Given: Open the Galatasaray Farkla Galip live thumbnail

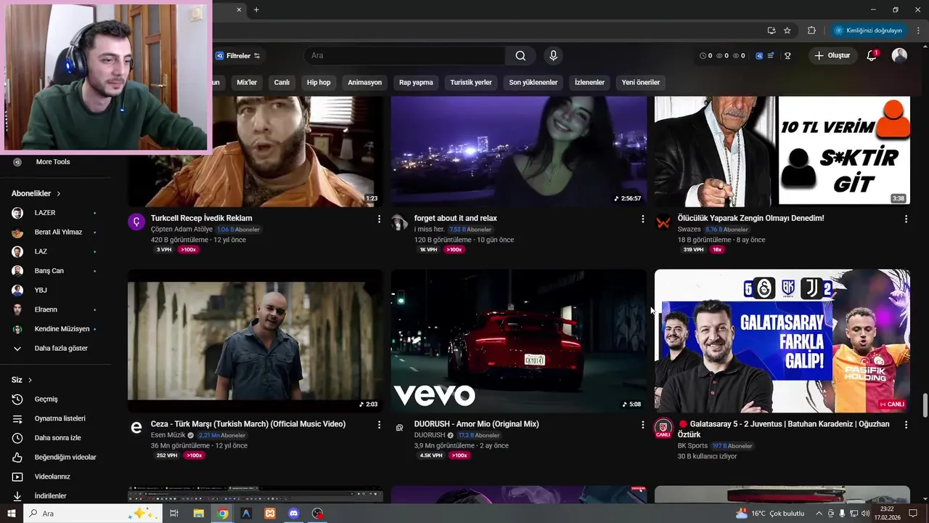Looking at the screenshot, I should pyautogui.click(x=782, y=341).
